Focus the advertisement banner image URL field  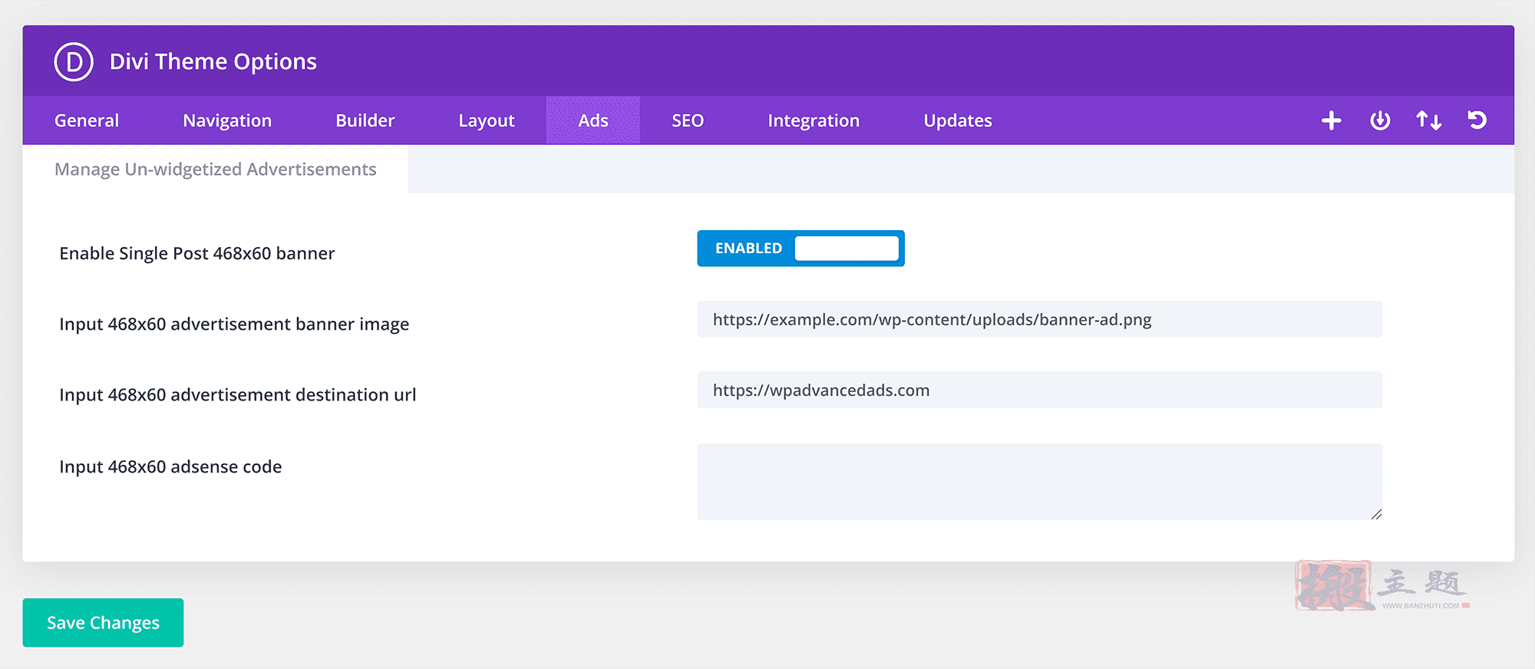(x=1040, y=319)
